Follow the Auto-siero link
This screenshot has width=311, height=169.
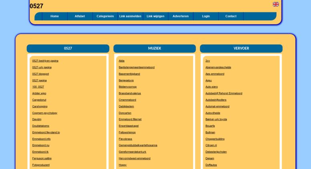(212, 87)
